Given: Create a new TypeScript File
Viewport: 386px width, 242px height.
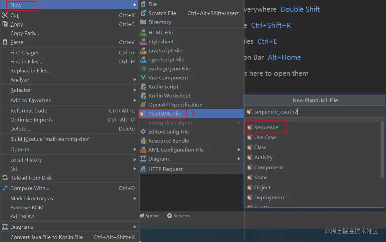Looking at the screenshot, I should [x=167, y=59].
